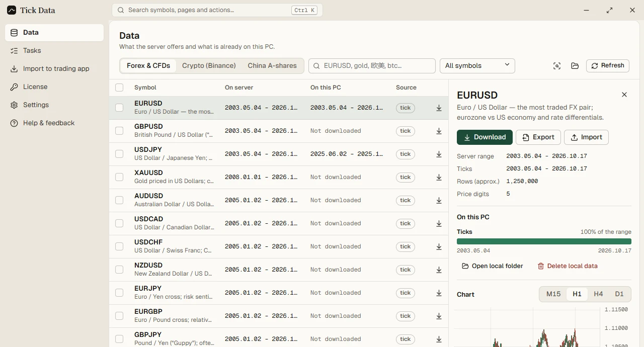Image resolution: width=644 pixels, height=347 pixels.
Task: Click the Import button in the details panel
Action: point(586,137)
